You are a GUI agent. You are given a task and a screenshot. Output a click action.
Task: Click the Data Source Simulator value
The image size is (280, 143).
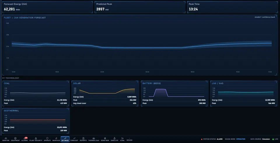point(266,139)
